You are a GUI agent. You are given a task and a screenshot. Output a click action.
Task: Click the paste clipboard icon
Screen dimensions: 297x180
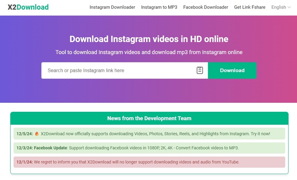pos(200,70)
